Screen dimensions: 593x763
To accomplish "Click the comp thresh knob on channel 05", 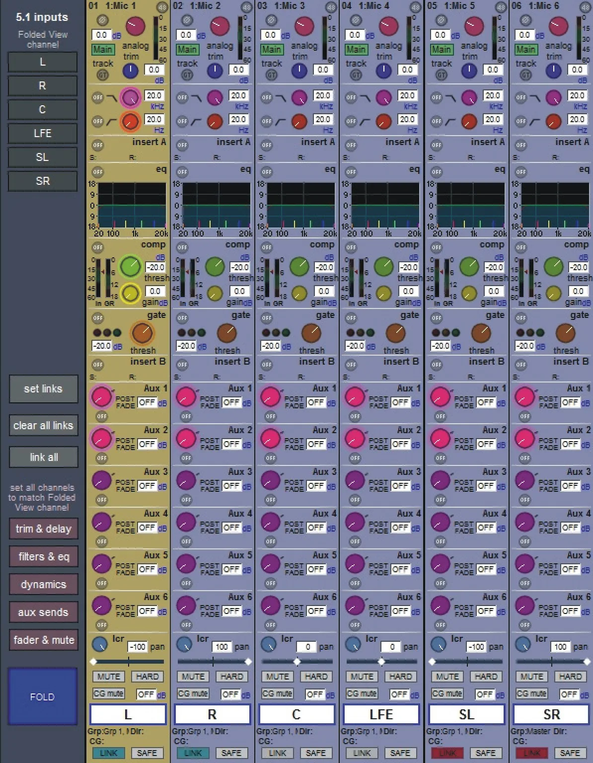I will click(x=469, y=267).
